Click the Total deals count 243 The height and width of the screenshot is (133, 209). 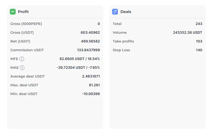[x=199, y=24]
